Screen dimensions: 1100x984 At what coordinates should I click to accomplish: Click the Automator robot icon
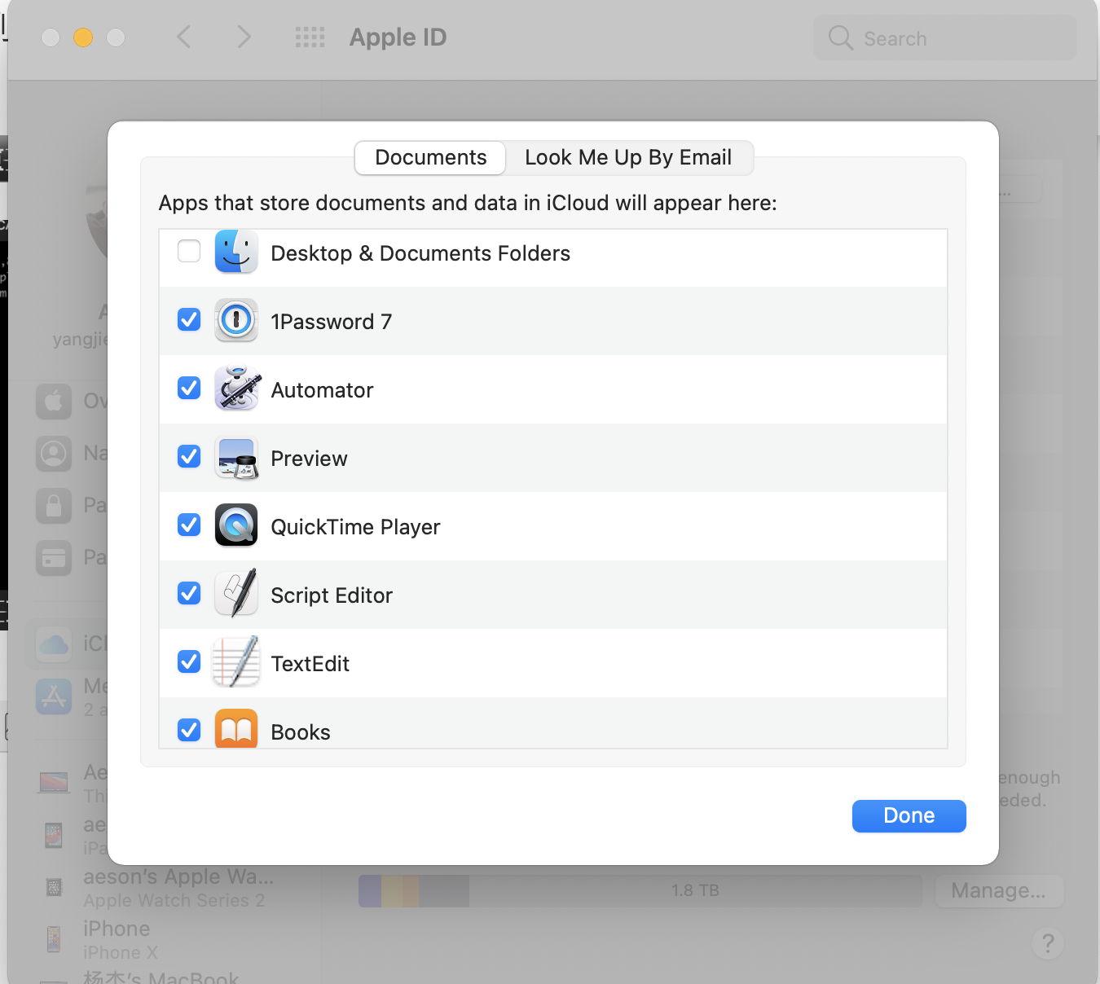pyautogui.click(x=236, y=389)
